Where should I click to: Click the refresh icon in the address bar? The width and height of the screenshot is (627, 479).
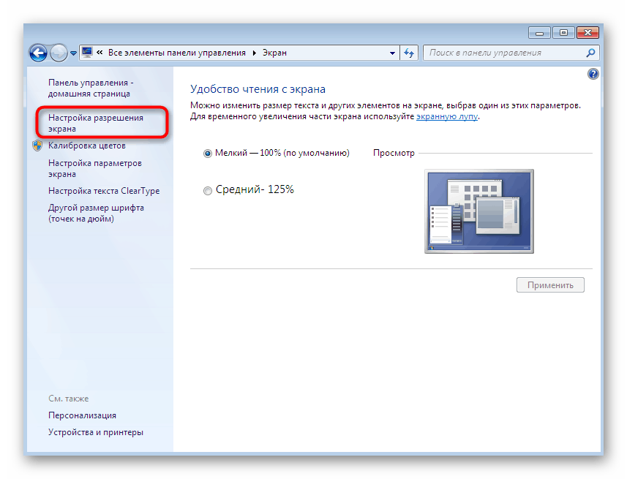tap(410, 53)
